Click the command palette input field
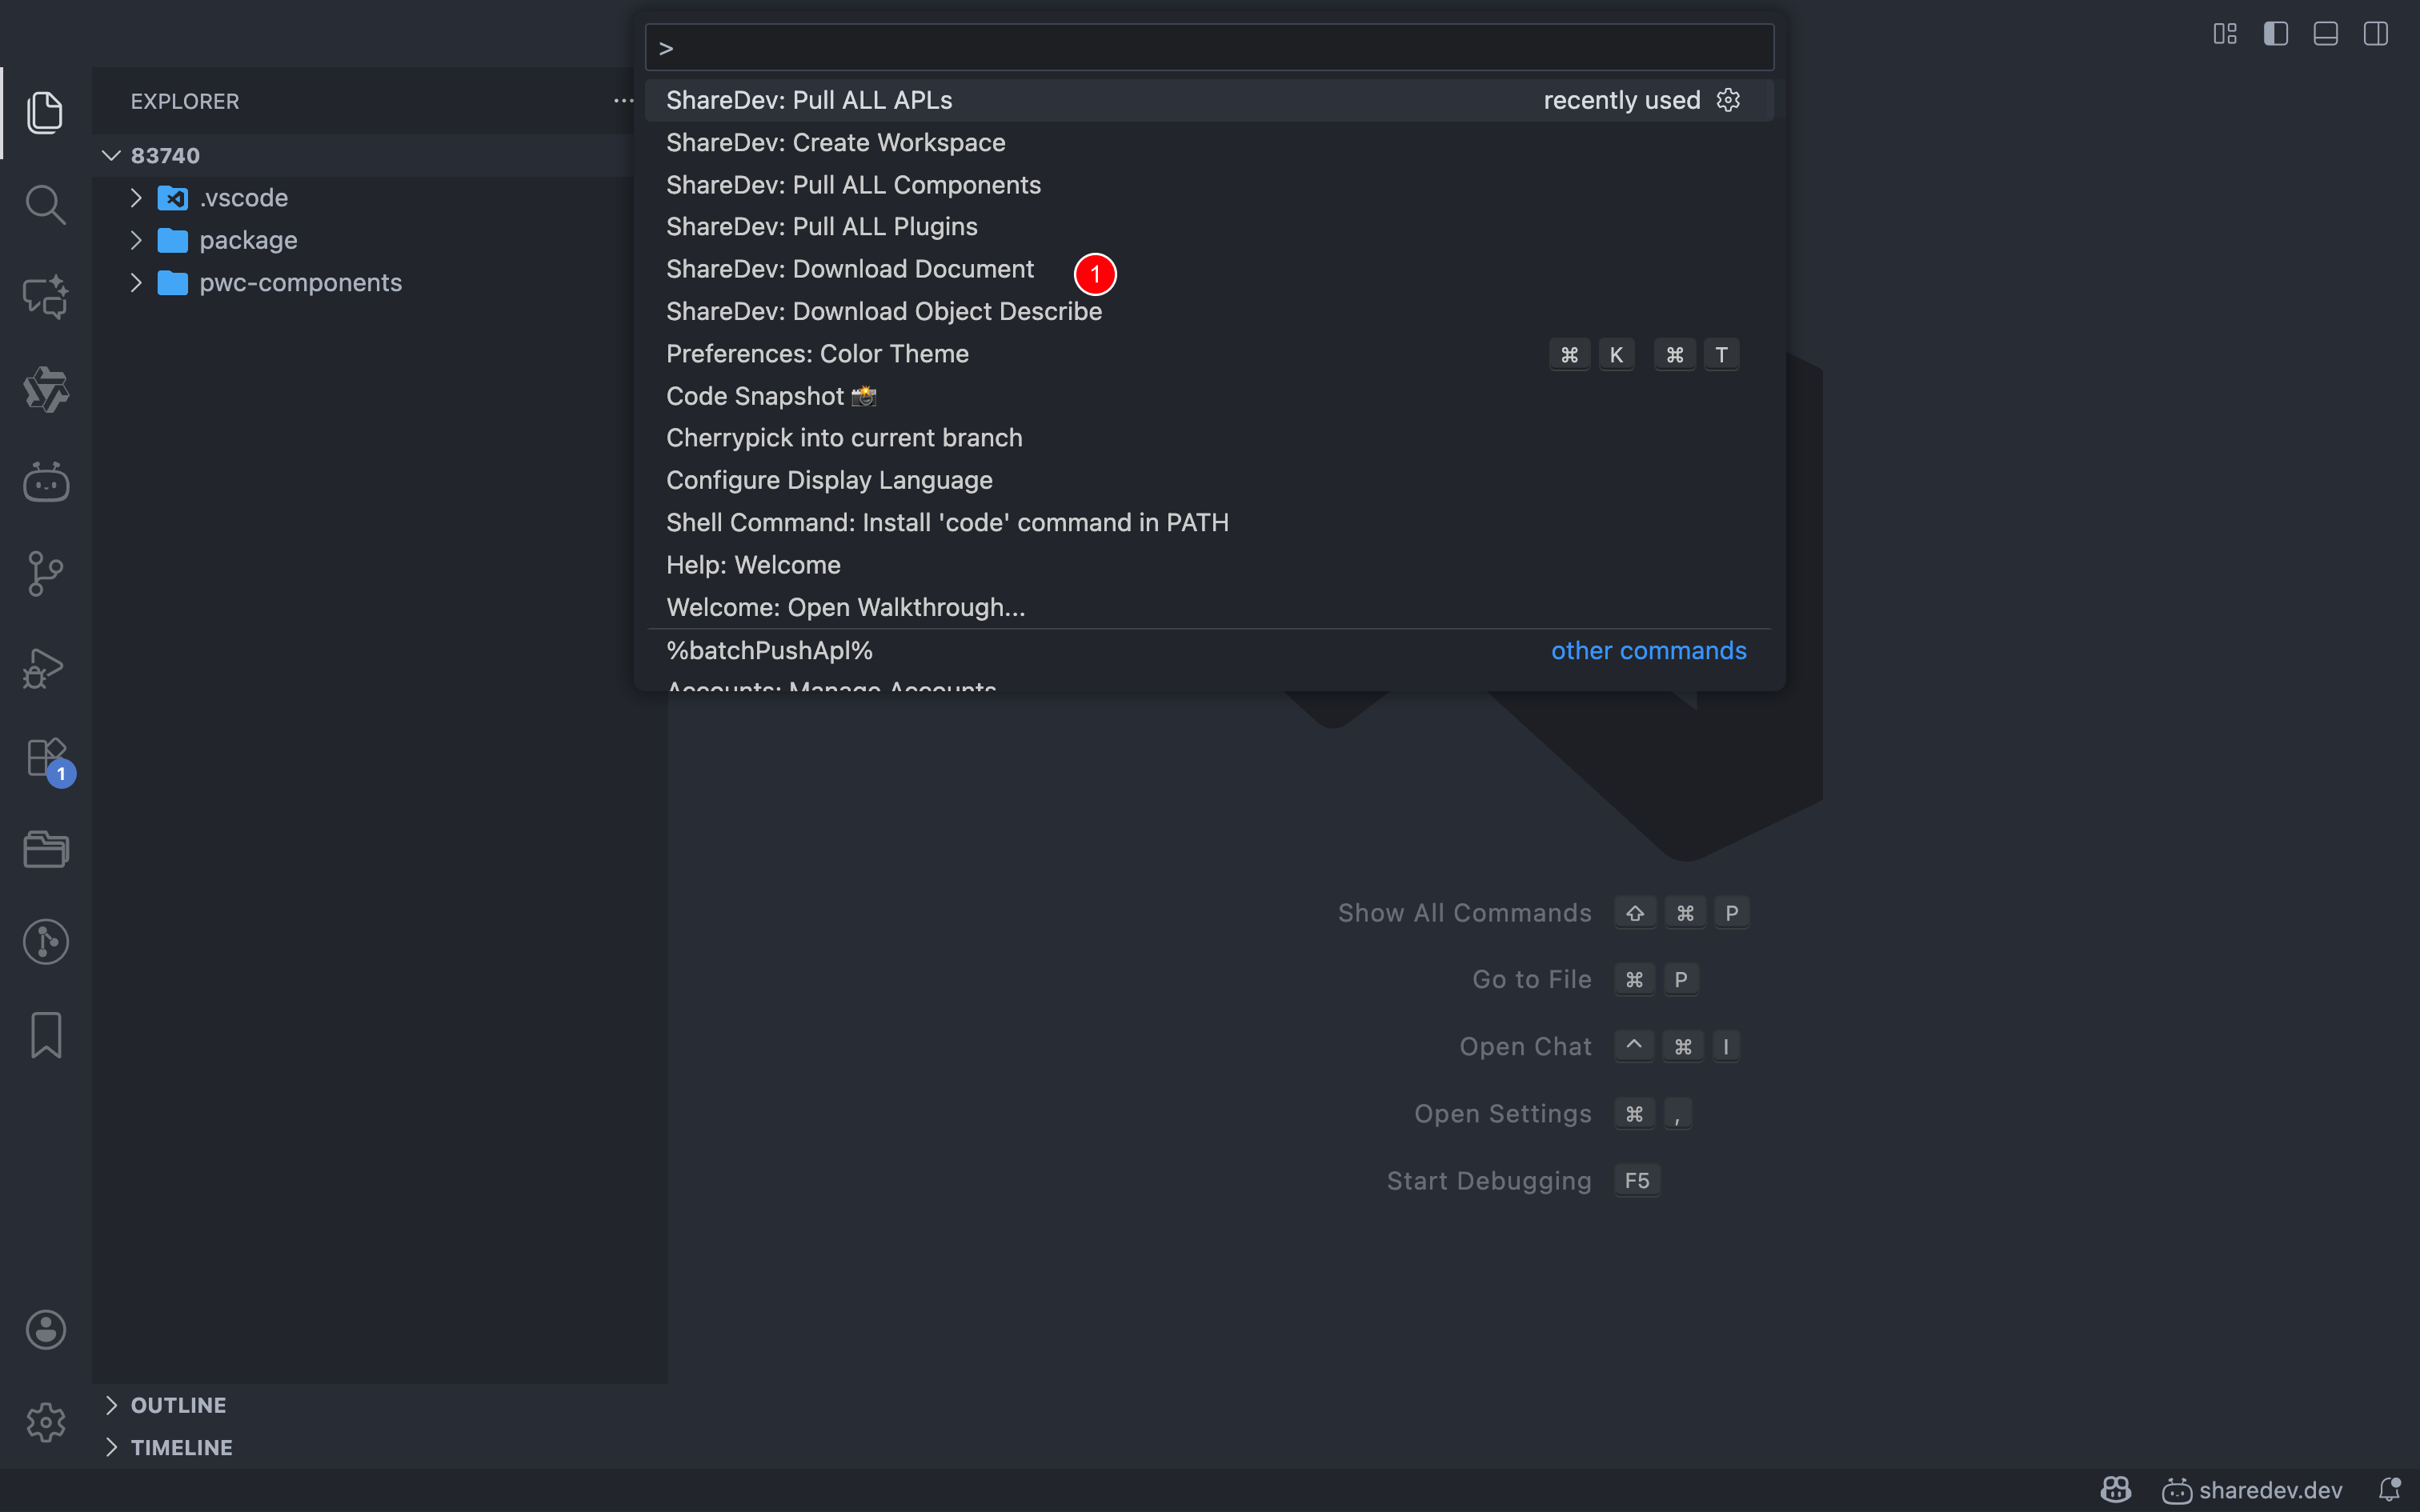 (x=1210, y=48)
